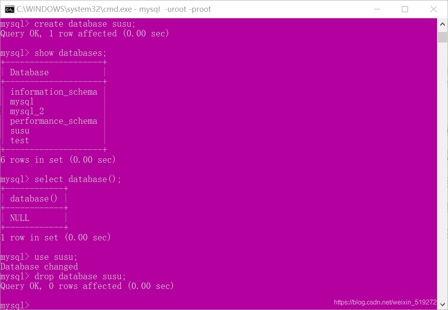448x310 pixels.
Task: Click the 'use susu;' command
Action: point(56,257)
